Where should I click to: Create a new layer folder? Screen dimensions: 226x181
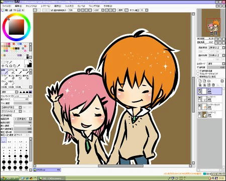(x=209, y=81)
